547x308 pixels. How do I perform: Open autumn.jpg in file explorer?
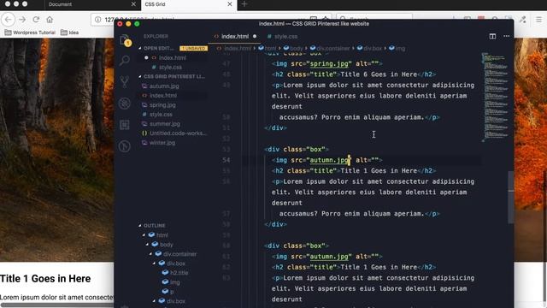[x=164, y=86]
